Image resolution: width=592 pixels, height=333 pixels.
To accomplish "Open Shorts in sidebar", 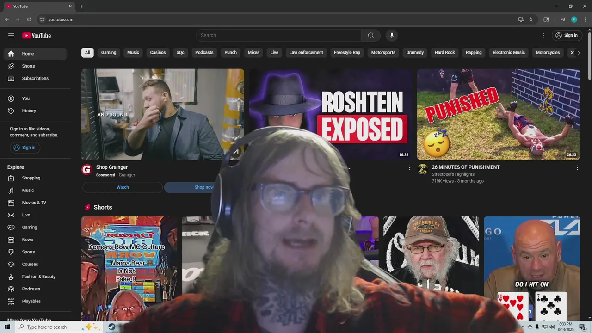I will [x=35, y=66].
